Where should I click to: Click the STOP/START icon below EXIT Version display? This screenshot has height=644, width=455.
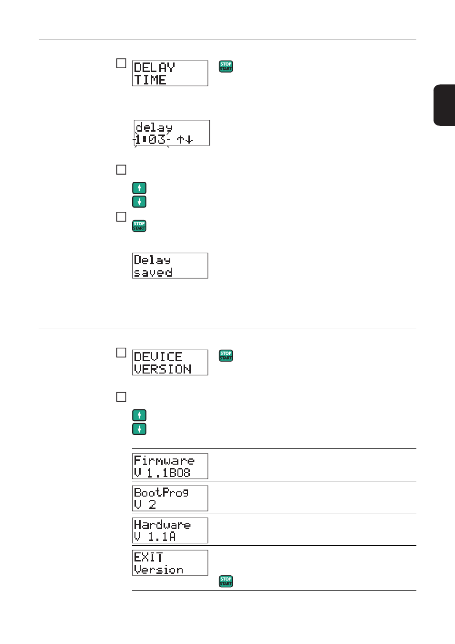click(226, 581)
